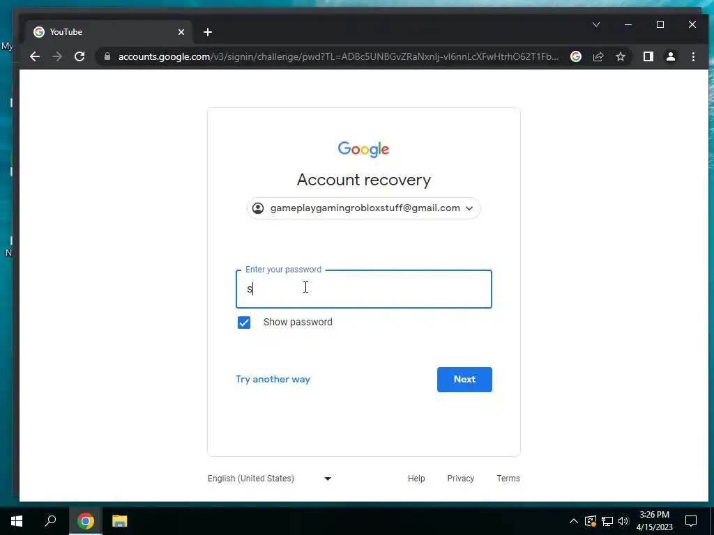Open the Help link
The height and width of the screenshot is (535, 714).
pyautogui.click(x=416, y=478)
